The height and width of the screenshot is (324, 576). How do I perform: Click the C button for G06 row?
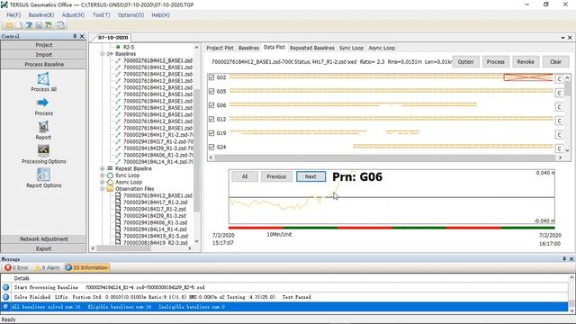(559, 107)
